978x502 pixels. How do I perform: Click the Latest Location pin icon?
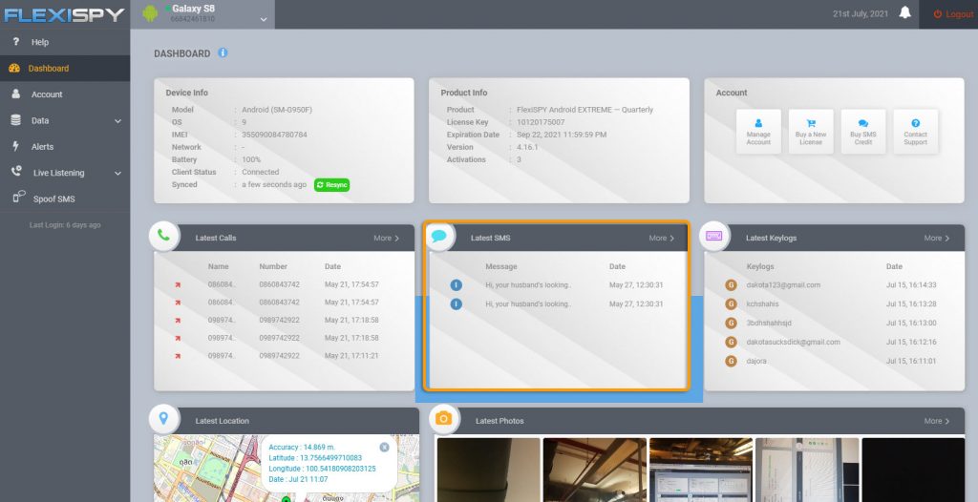(x=164, y=418)
